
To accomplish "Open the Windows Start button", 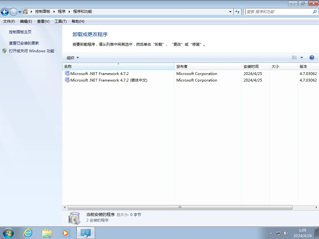I will pyautogui.click(x=8, y=233).
